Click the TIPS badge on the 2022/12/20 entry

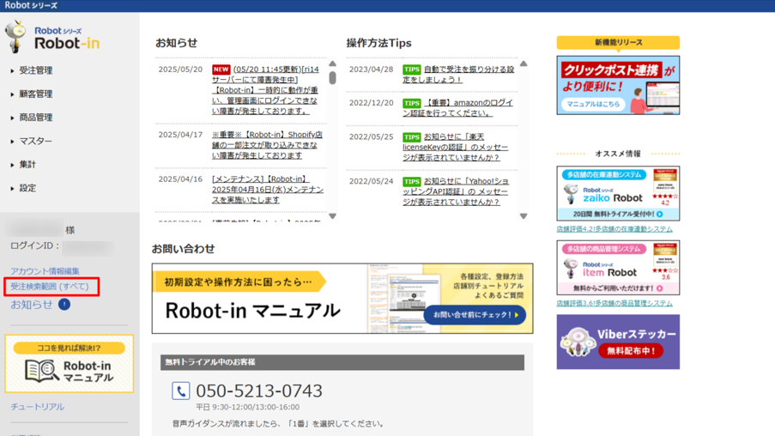point(411,103)
